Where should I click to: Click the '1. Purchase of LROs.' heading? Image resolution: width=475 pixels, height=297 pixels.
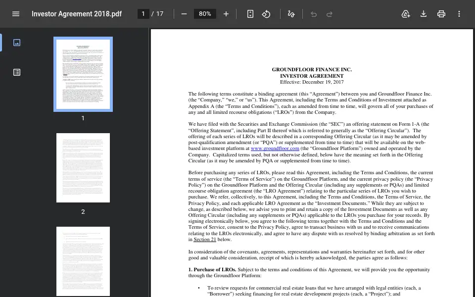212,269
